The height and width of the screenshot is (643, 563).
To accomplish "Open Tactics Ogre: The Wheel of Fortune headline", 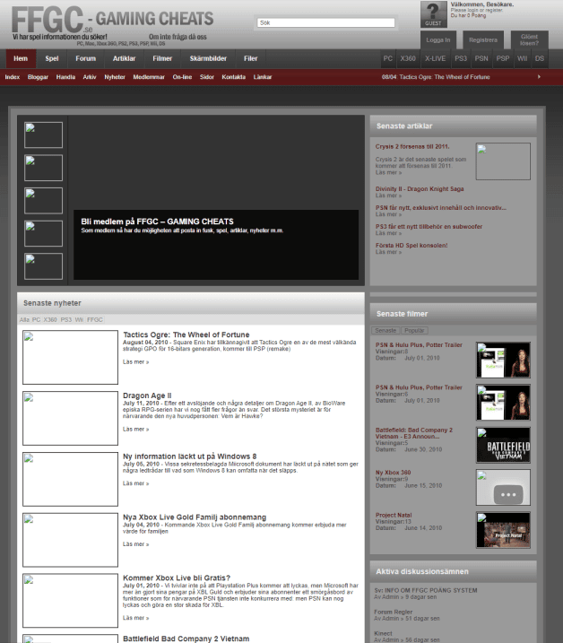I will click(186, 335).
